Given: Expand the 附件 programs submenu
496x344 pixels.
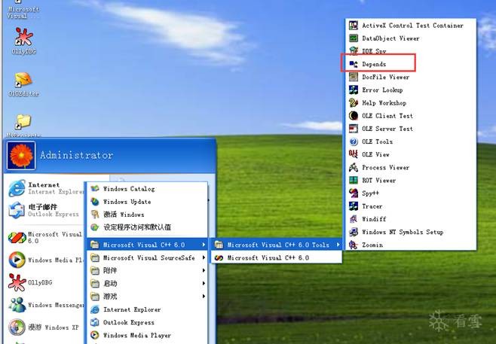Looking at the screenshot, I should pos(110,270).
